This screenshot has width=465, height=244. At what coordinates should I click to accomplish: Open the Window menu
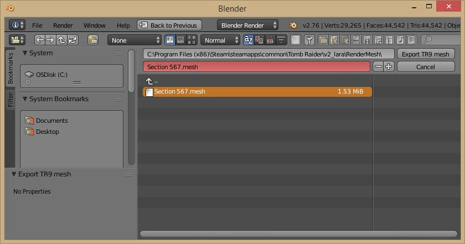pos(94,25)
